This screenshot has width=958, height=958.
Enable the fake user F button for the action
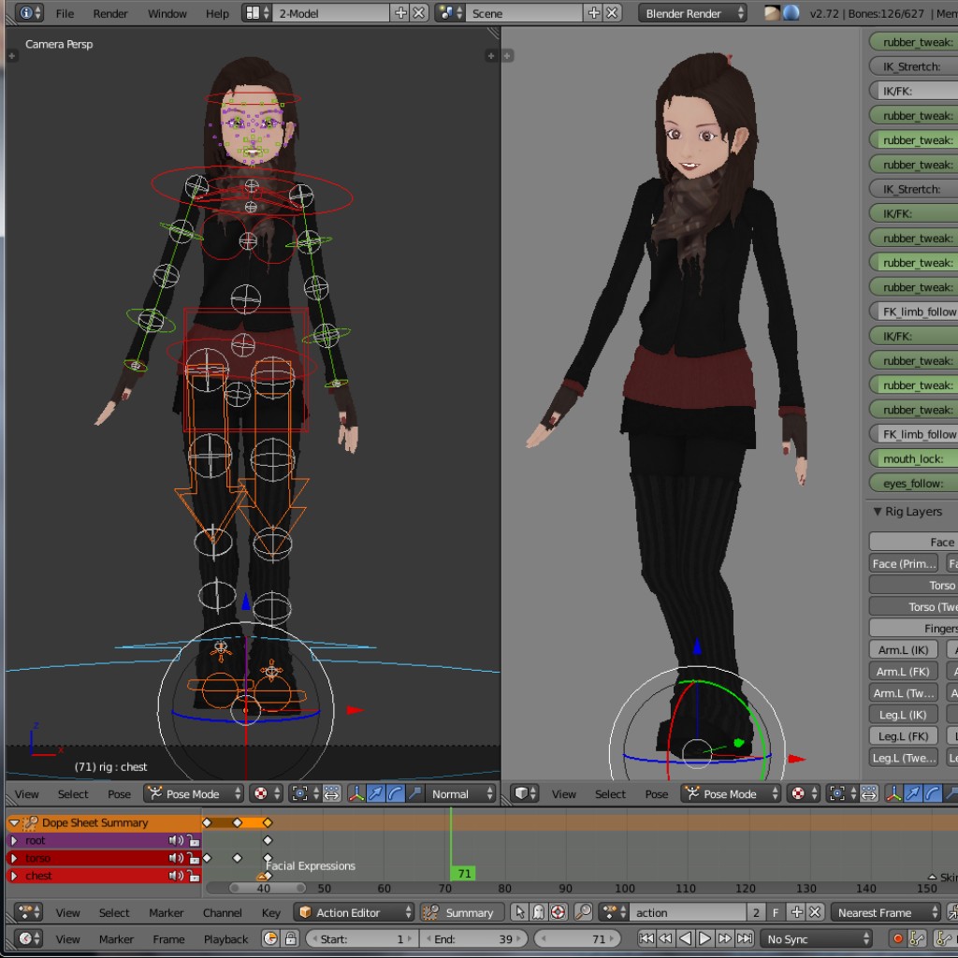(774, 912)
